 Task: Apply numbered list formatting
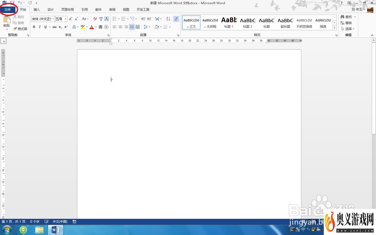point(124,19)
